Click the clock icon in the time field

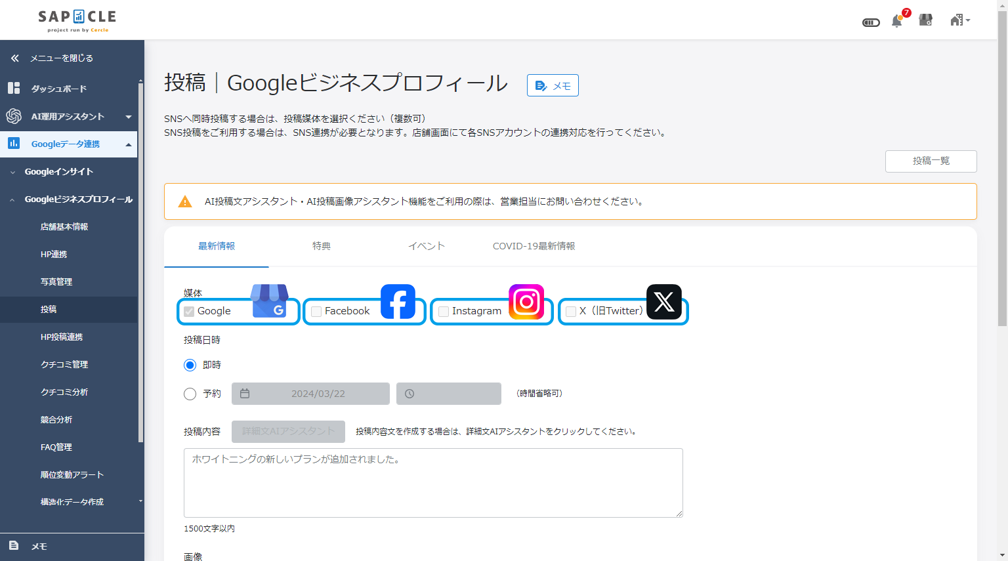coord(409,394)
